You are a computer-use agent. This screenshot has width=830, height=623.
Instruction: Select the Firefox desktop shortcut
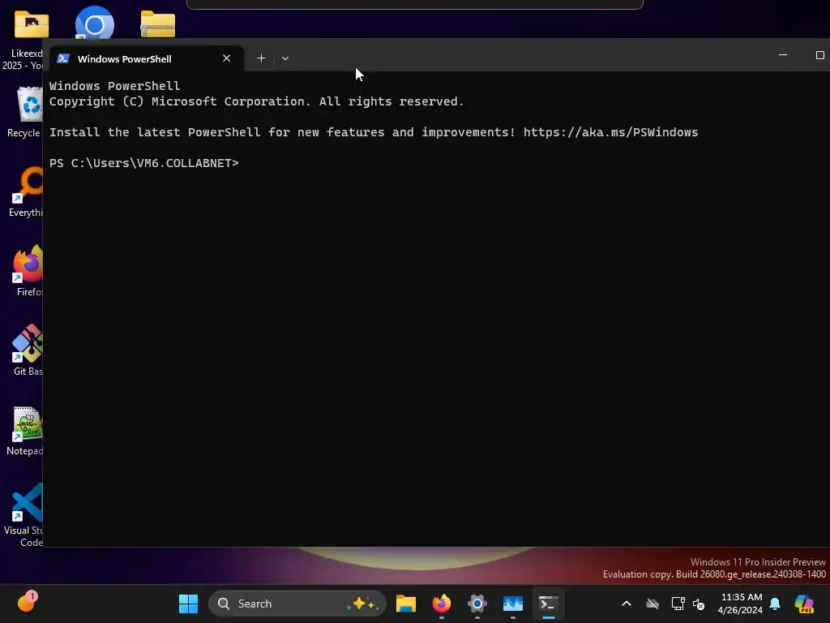pos(28,271)
